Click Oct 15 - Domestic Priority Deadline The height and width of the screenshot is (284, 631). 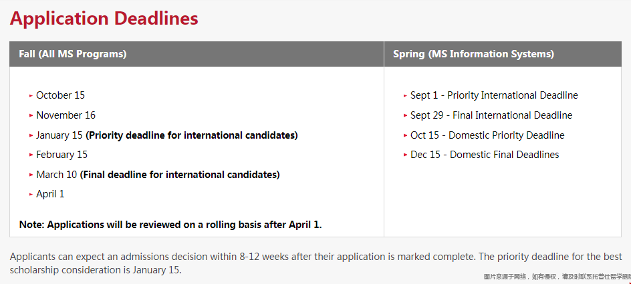click(487, 135)
